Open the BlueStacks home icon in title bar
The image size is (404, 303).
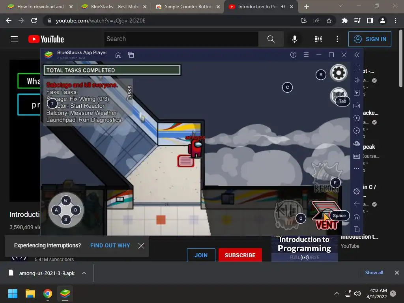tap(118, 55)
